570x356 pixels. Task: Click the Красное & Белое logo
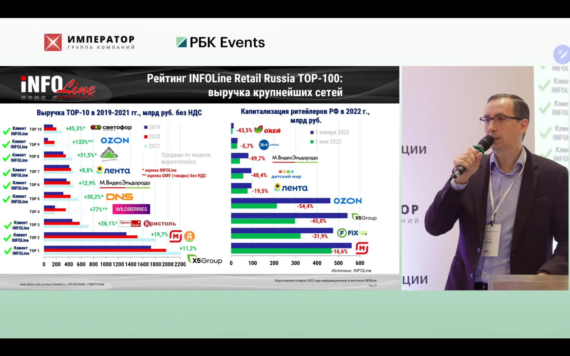[130, 223]
